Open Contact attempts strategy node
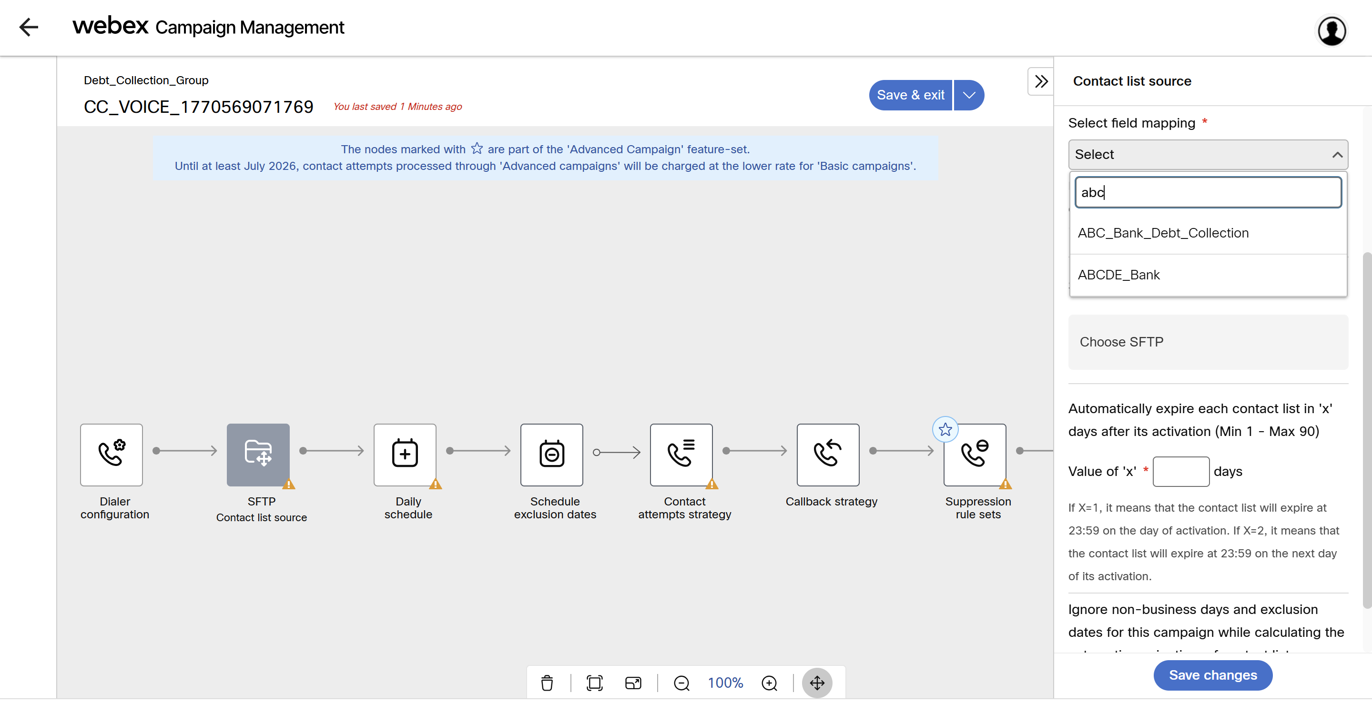 (x=681, y=454)
